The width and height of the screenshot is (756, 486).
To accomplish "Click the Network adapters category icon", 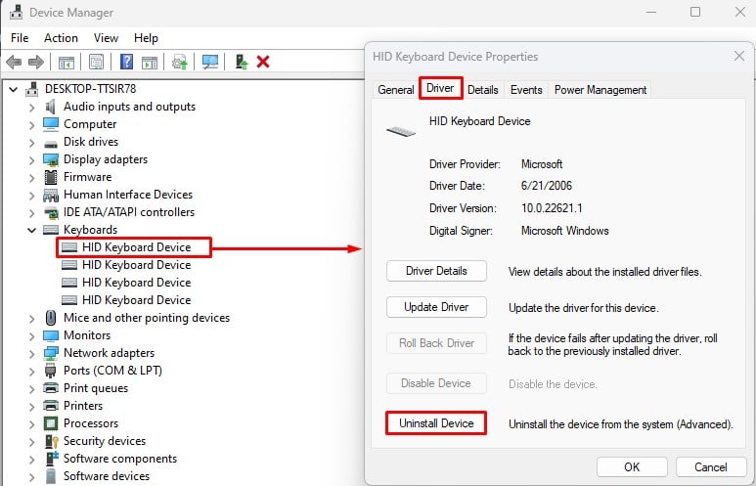I will pyautogui.click(x=51, y=353).
